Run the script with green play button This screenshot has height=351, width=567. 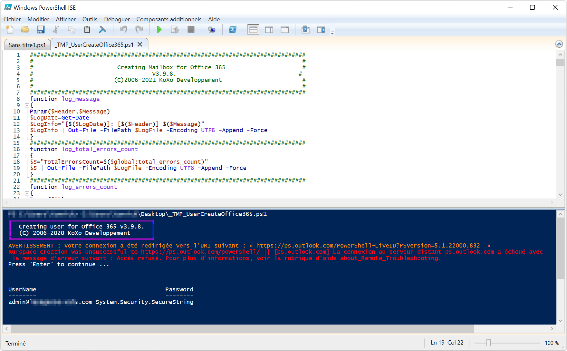pyautogui.click(x=159, y=30)
